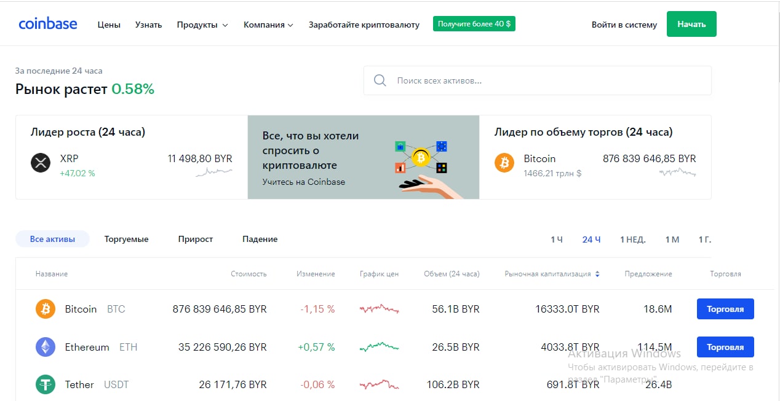Click the 1466,21 трлн $ volume text
This screenshot has height=401, width=780.
[x=552, y=173]
